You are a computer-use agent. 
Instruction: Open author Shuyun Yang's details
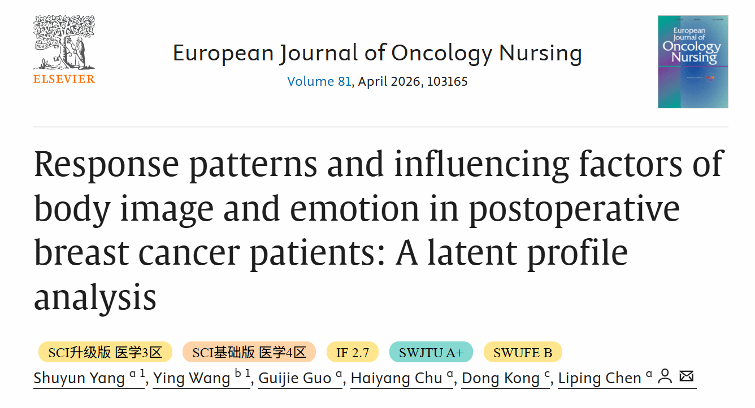[x=80, y=378]
